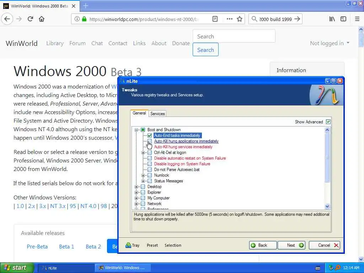Click the WinWorld site search field
This screenshot has width=364, height=273.
[234, 36]
